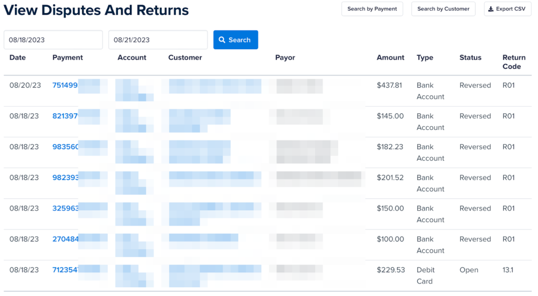Image resolution: width=538 pixels, height=296 pixels.
Task: Click the $437.81 amount cell
Action: pos(389,85)
